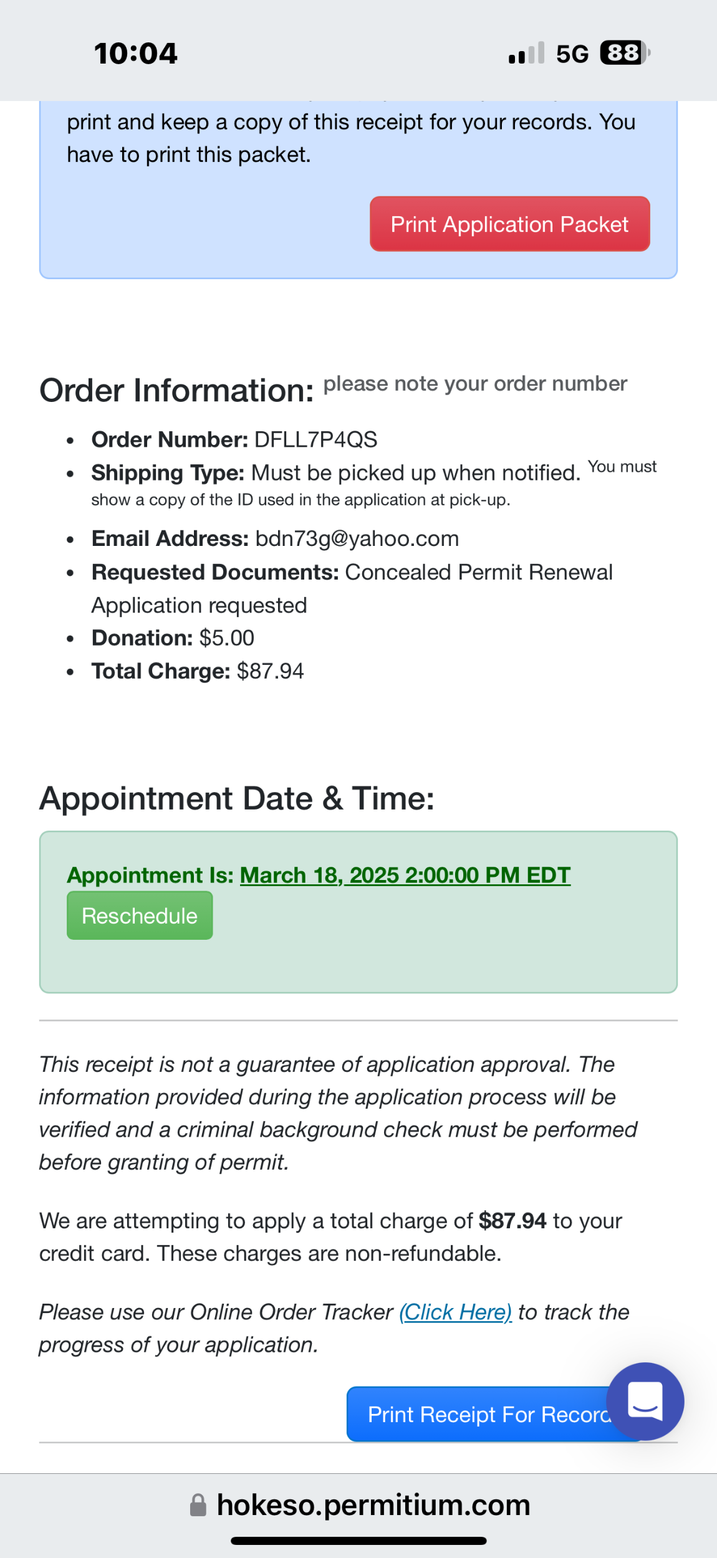
Task: Click Print Receipt For Records button
Action: (x=480, y=1414)
